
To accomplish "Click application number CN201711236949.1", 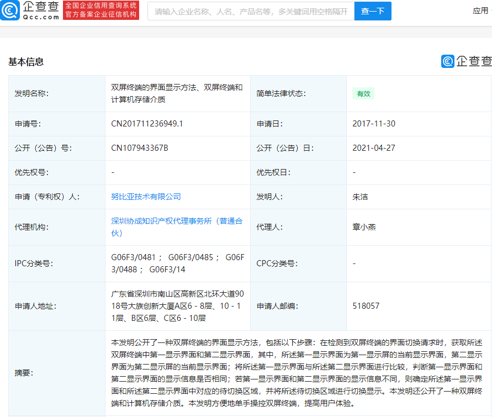I will (x=147, y=124).
